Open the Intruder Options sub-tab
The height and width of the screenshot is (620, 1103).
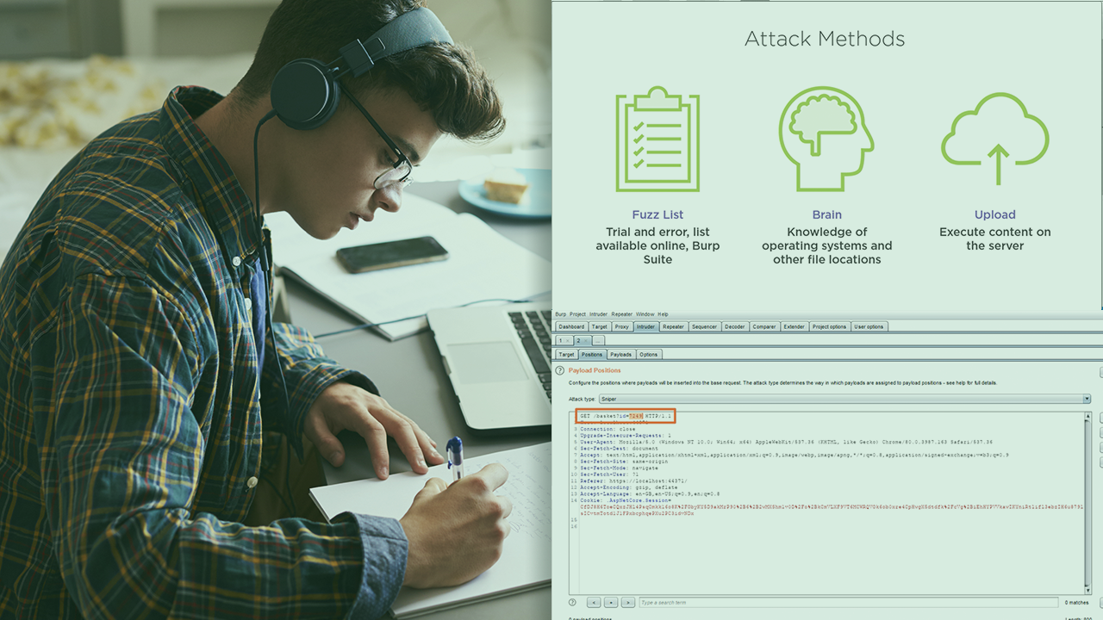648,354
